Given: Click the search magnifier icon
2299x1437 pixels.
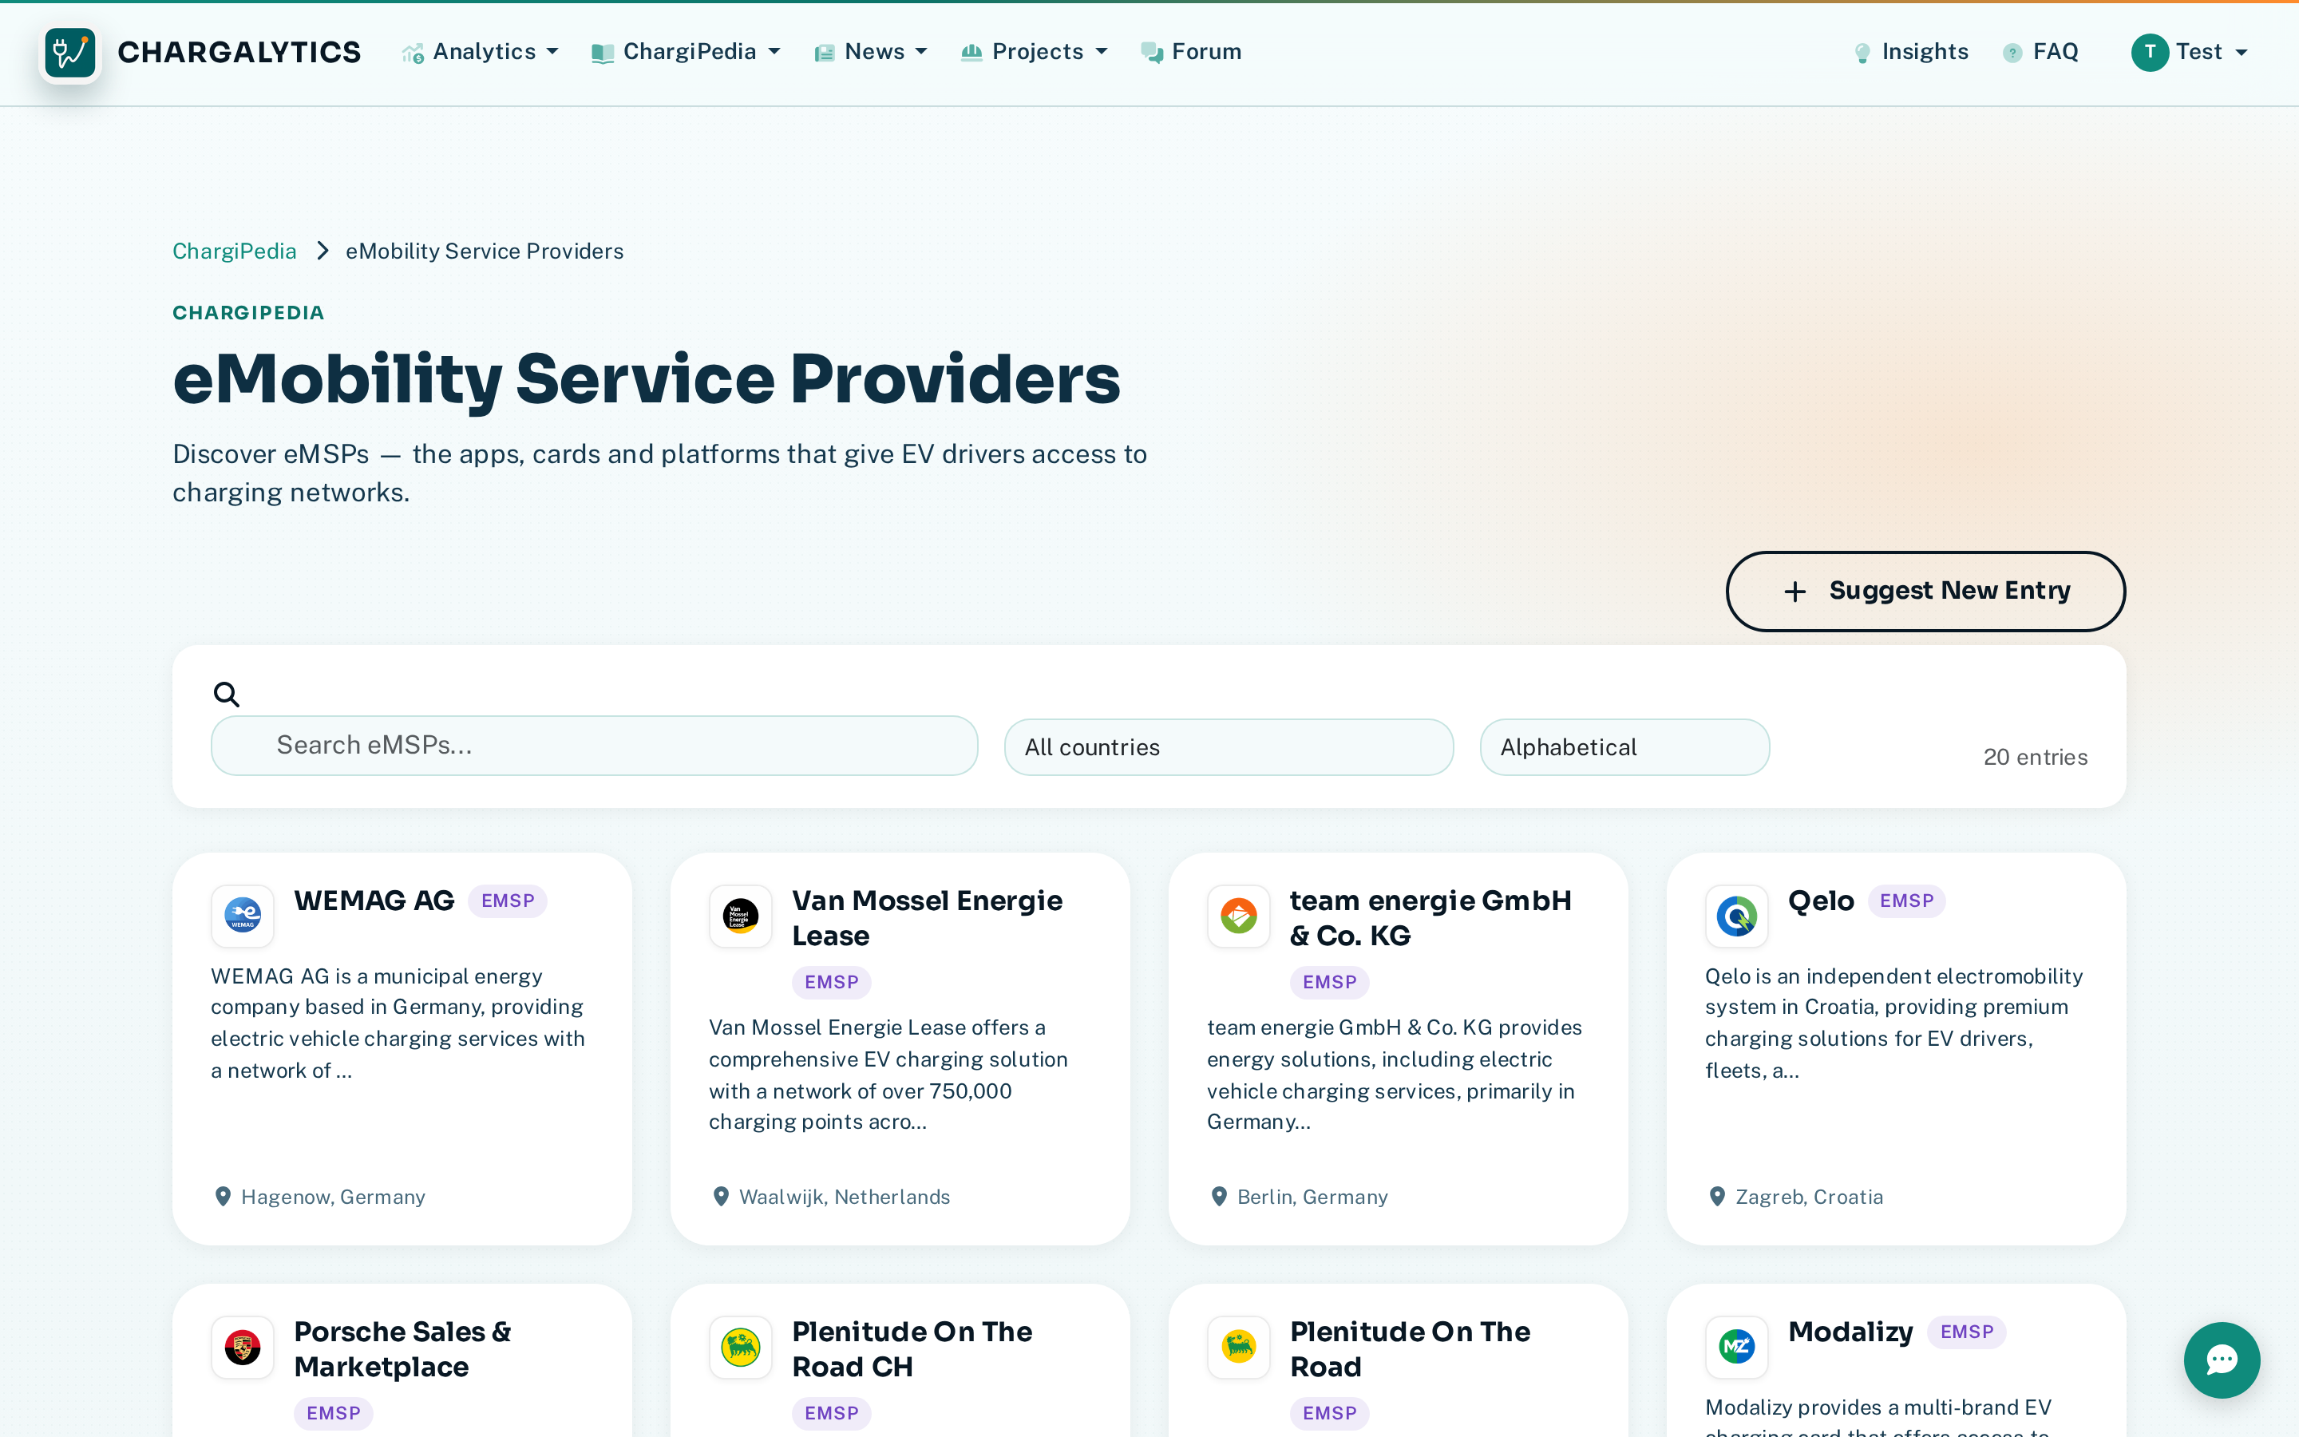Looking at the screenshot, I should coord(226,695).
